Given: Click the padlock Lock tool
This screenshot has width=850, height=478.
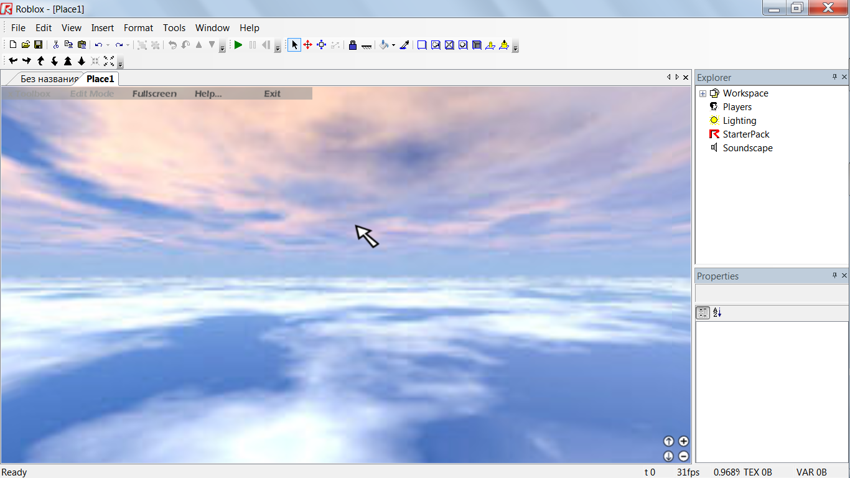Looking at the screenshot, I should [352, 45].
